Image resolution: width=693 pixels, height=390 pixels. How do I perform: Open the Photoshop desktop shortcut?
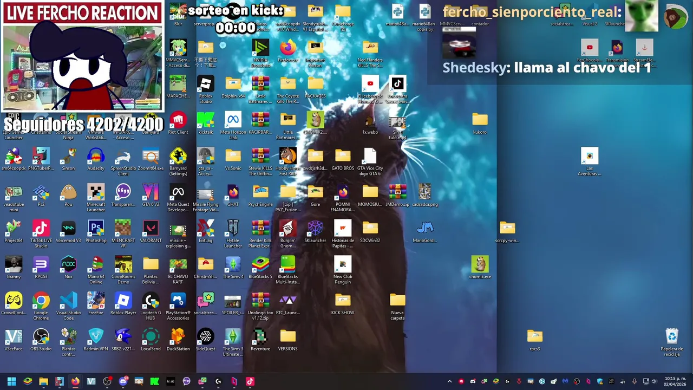[96, 231]
